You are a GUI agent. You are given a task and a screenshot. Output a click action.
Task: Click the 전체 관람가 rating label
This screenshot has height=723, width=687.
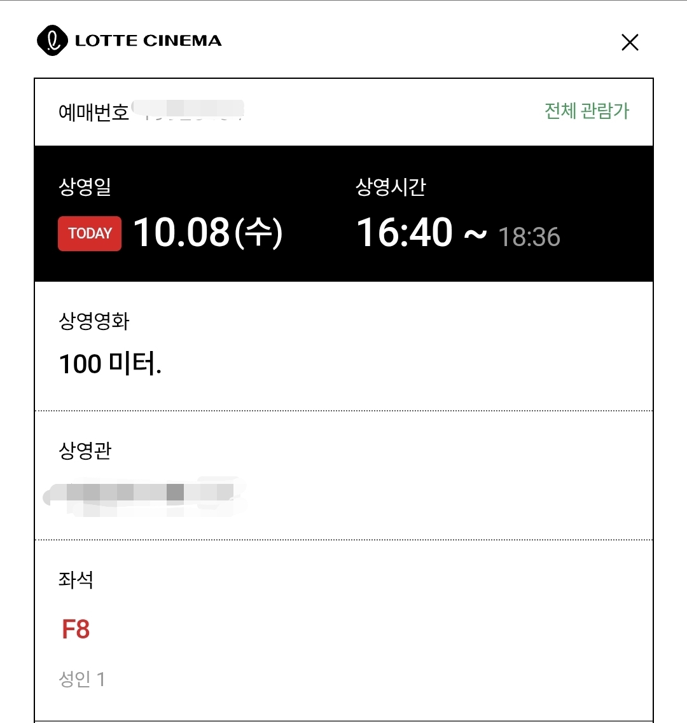pos(586,111)
